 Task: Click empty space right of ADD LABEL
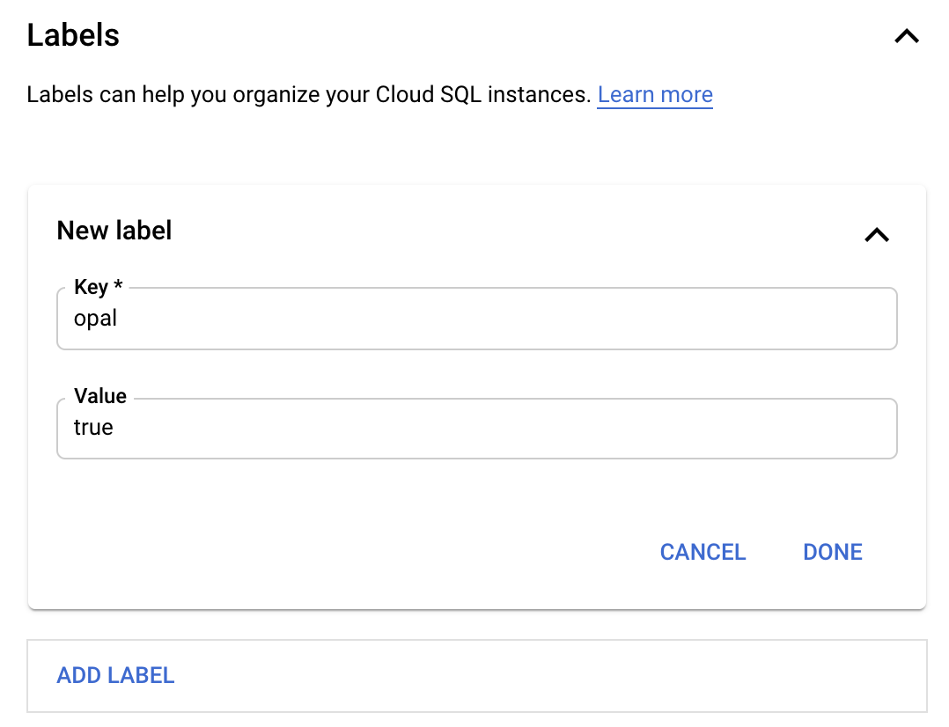click(546, 675)
